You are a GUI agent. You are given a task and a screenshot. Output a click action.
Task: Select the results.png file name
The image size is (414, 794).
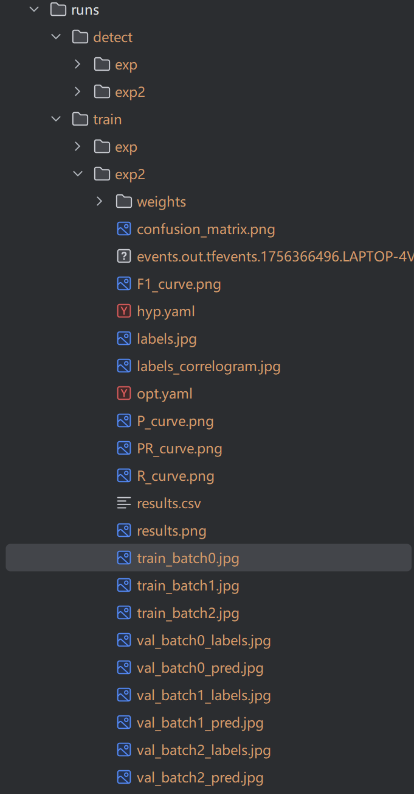click(171, 531)
